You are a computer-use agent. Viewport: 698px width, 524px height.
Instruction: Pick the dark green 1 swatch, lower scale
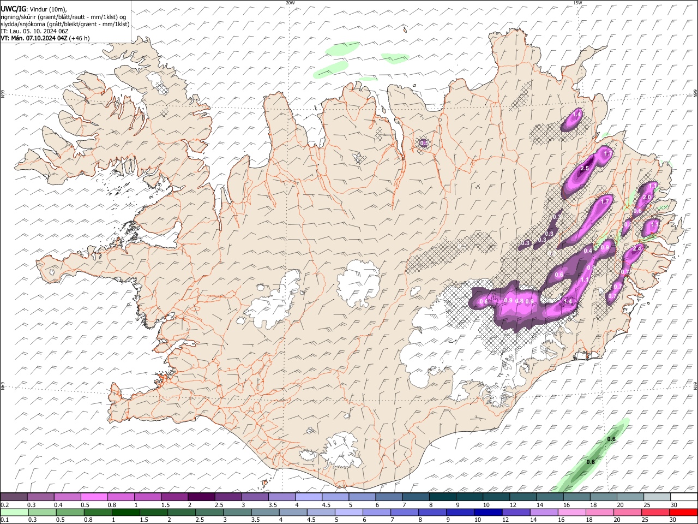tap(127, 512)
